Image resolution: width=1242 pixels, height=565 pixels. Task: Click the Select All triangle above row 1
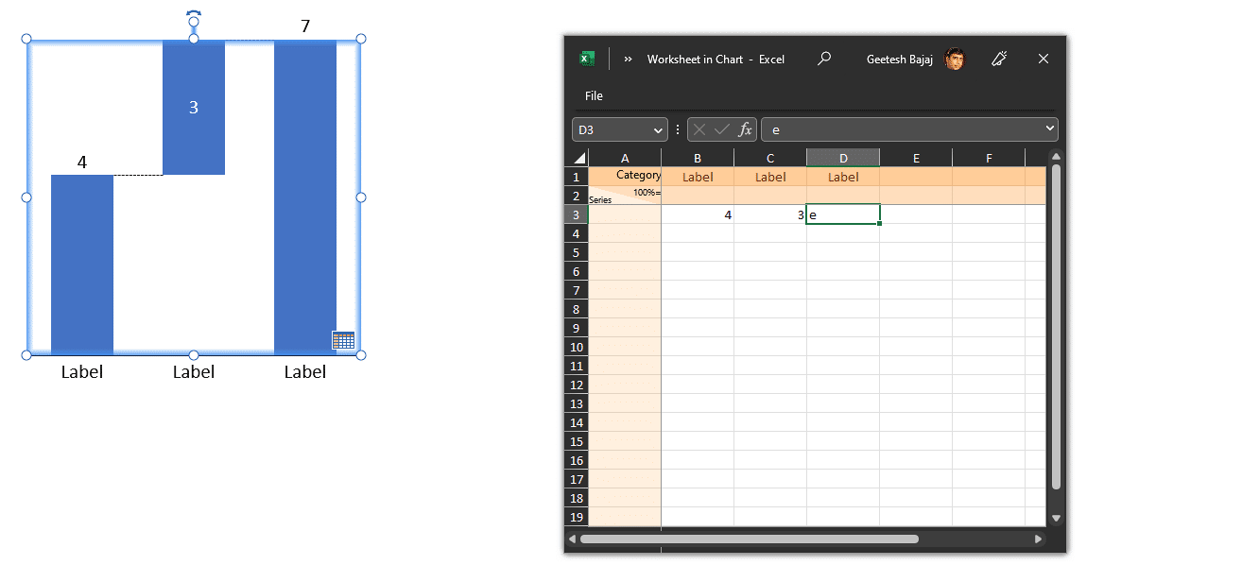[x=579, y=157]
